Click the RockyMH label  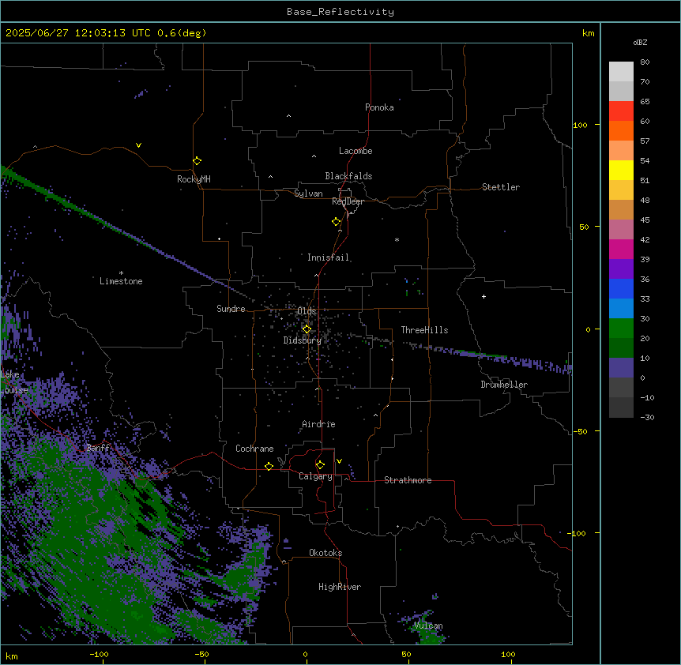(194, 179)
